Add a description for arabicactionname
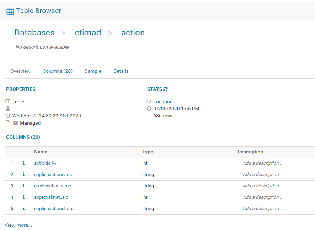Screen dimensions: 315x230 point(262,186)
